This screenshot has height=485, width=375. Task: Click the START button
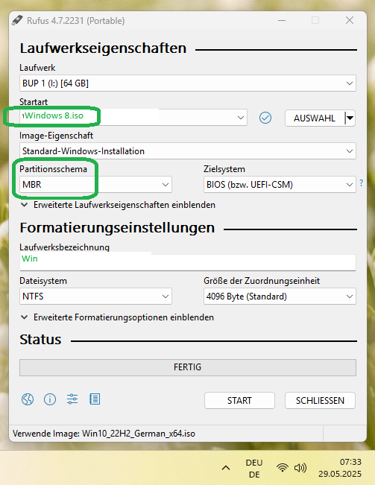click(x=239, y=401)
